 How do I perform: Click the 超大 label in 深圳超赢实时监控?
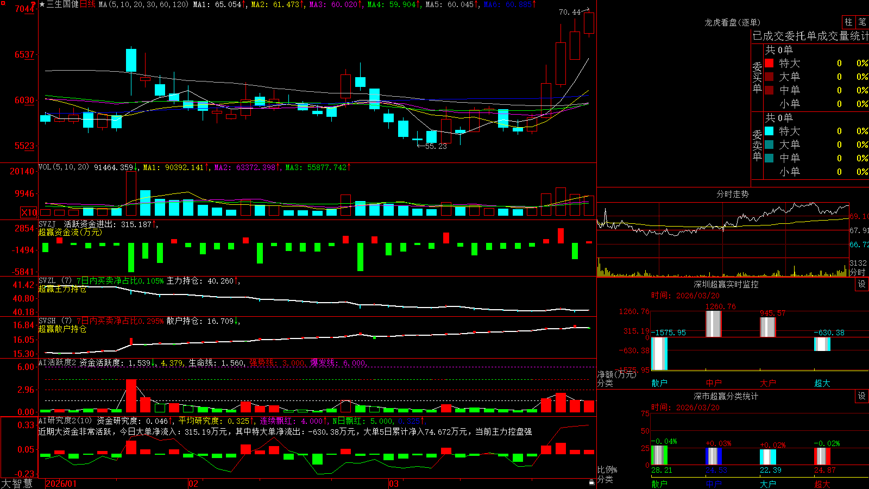[822, 383]
